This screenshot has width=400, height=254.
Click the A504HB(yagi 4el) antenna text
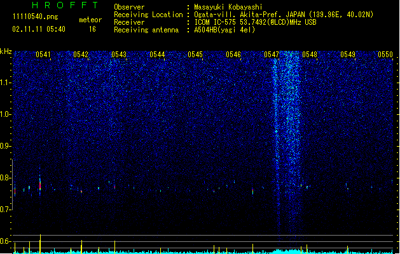coord(224,30)
